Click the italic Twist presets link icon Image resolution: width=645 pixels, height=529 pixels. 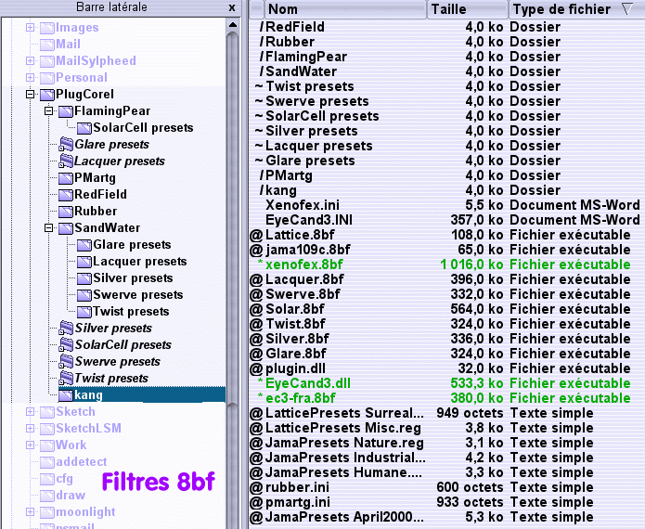tap(66, 379)
